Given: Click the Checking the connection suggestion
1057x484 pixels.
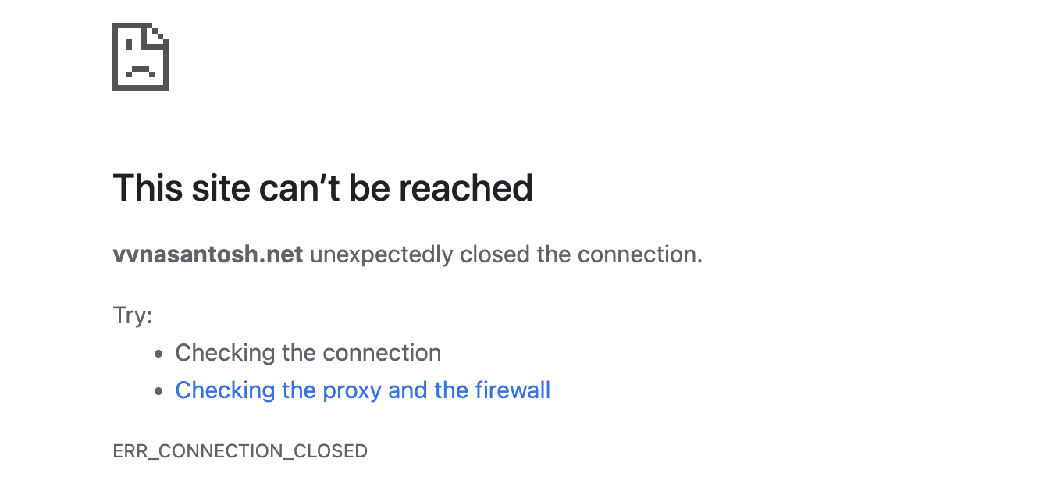Looking at the screenshot, I should 308,353.
